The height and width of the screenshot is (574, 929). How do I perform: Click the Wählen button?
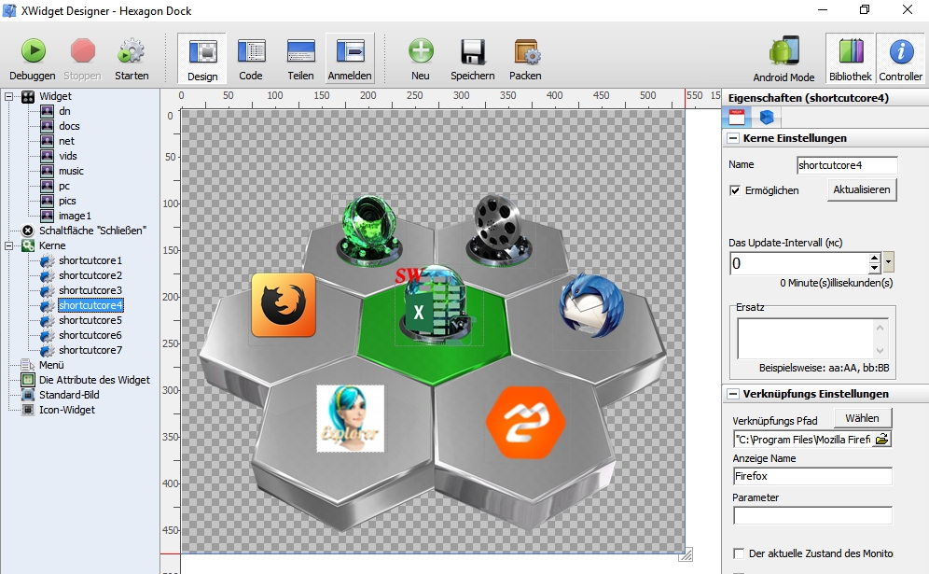(x=862, y=418)
